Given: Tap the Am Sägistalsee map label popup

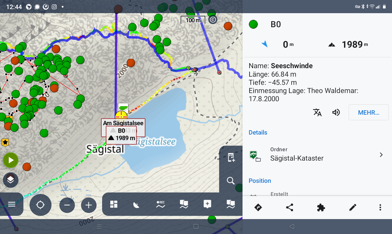Looking at the screenshot, I should 123,123.
